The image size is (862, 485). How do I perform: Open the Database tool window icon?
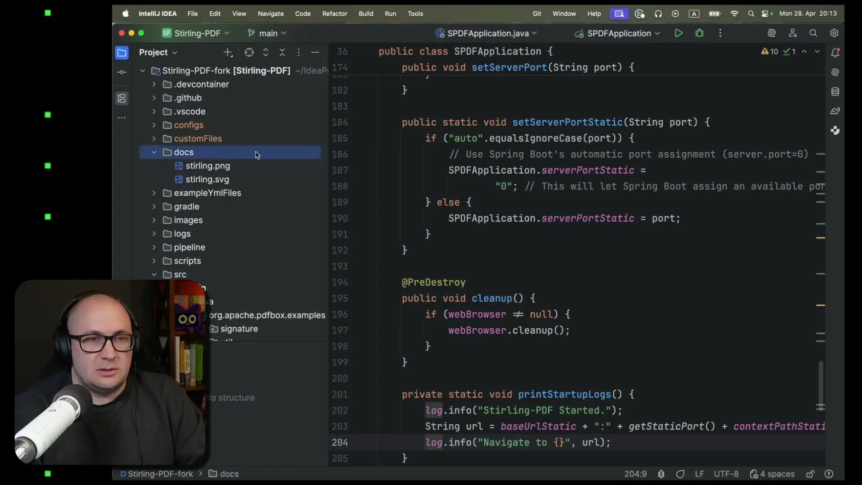tap(835, 92)
